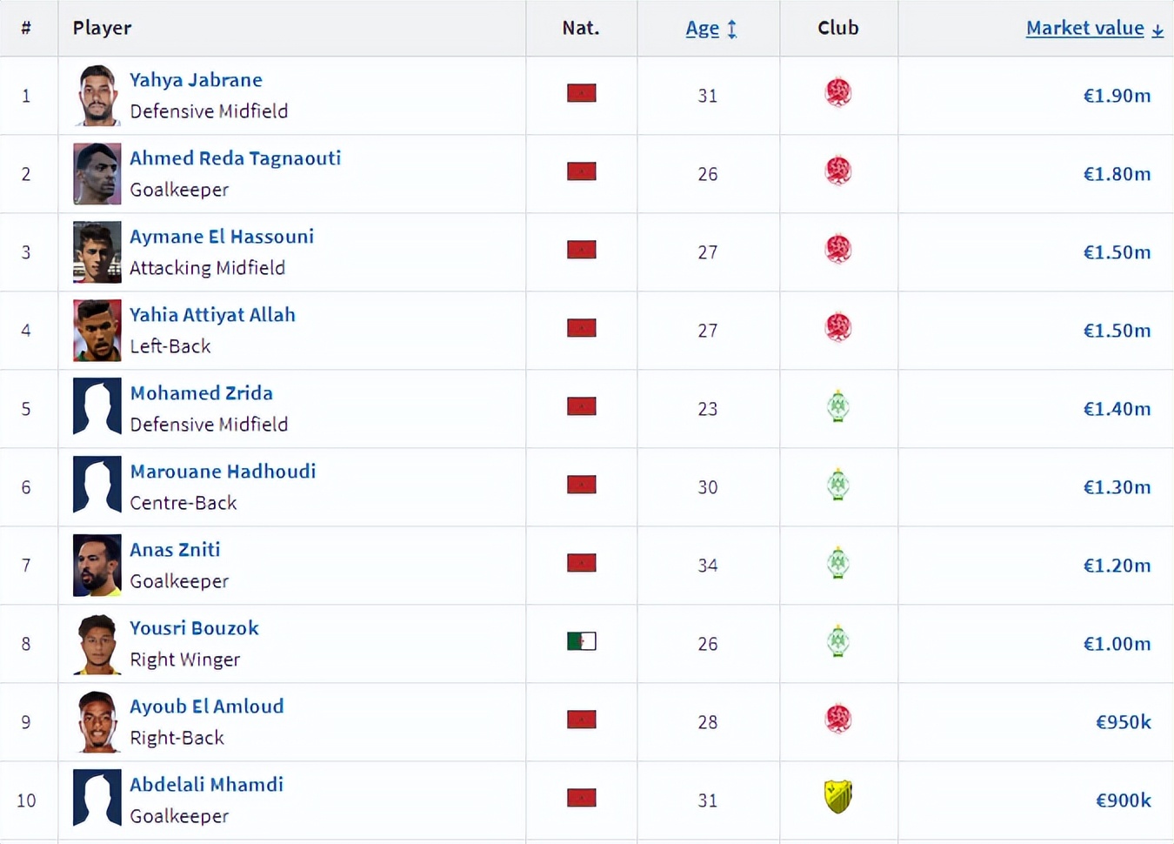The image size is (1174, 844).
Task: Sort table by Age column
Action: click(x=702, y=29)
